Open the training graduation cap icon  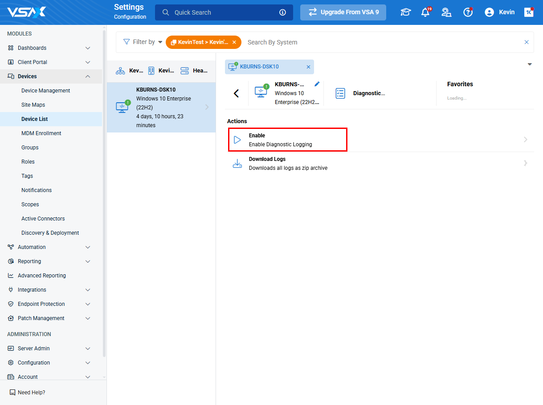406,12
